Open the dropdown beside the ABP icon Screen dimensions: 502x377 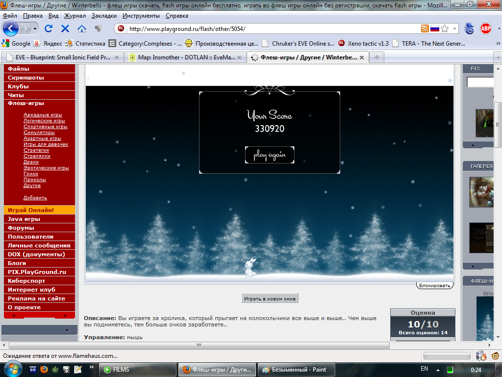coord(499,29)
